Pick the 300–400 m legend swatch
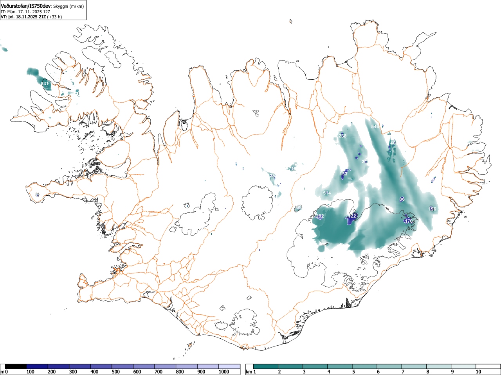The image size is (501, 375). (x=80, y=366)
